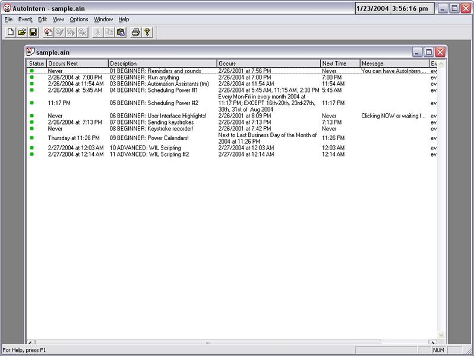Click the grayed Run Event Now icon

coord(71,32)
